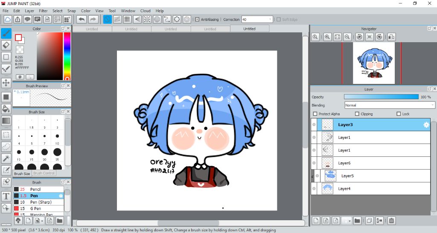The width and height of the screenshot is (437, 233).
Task: Enable the Clipping checkbox
Action: 357,114
